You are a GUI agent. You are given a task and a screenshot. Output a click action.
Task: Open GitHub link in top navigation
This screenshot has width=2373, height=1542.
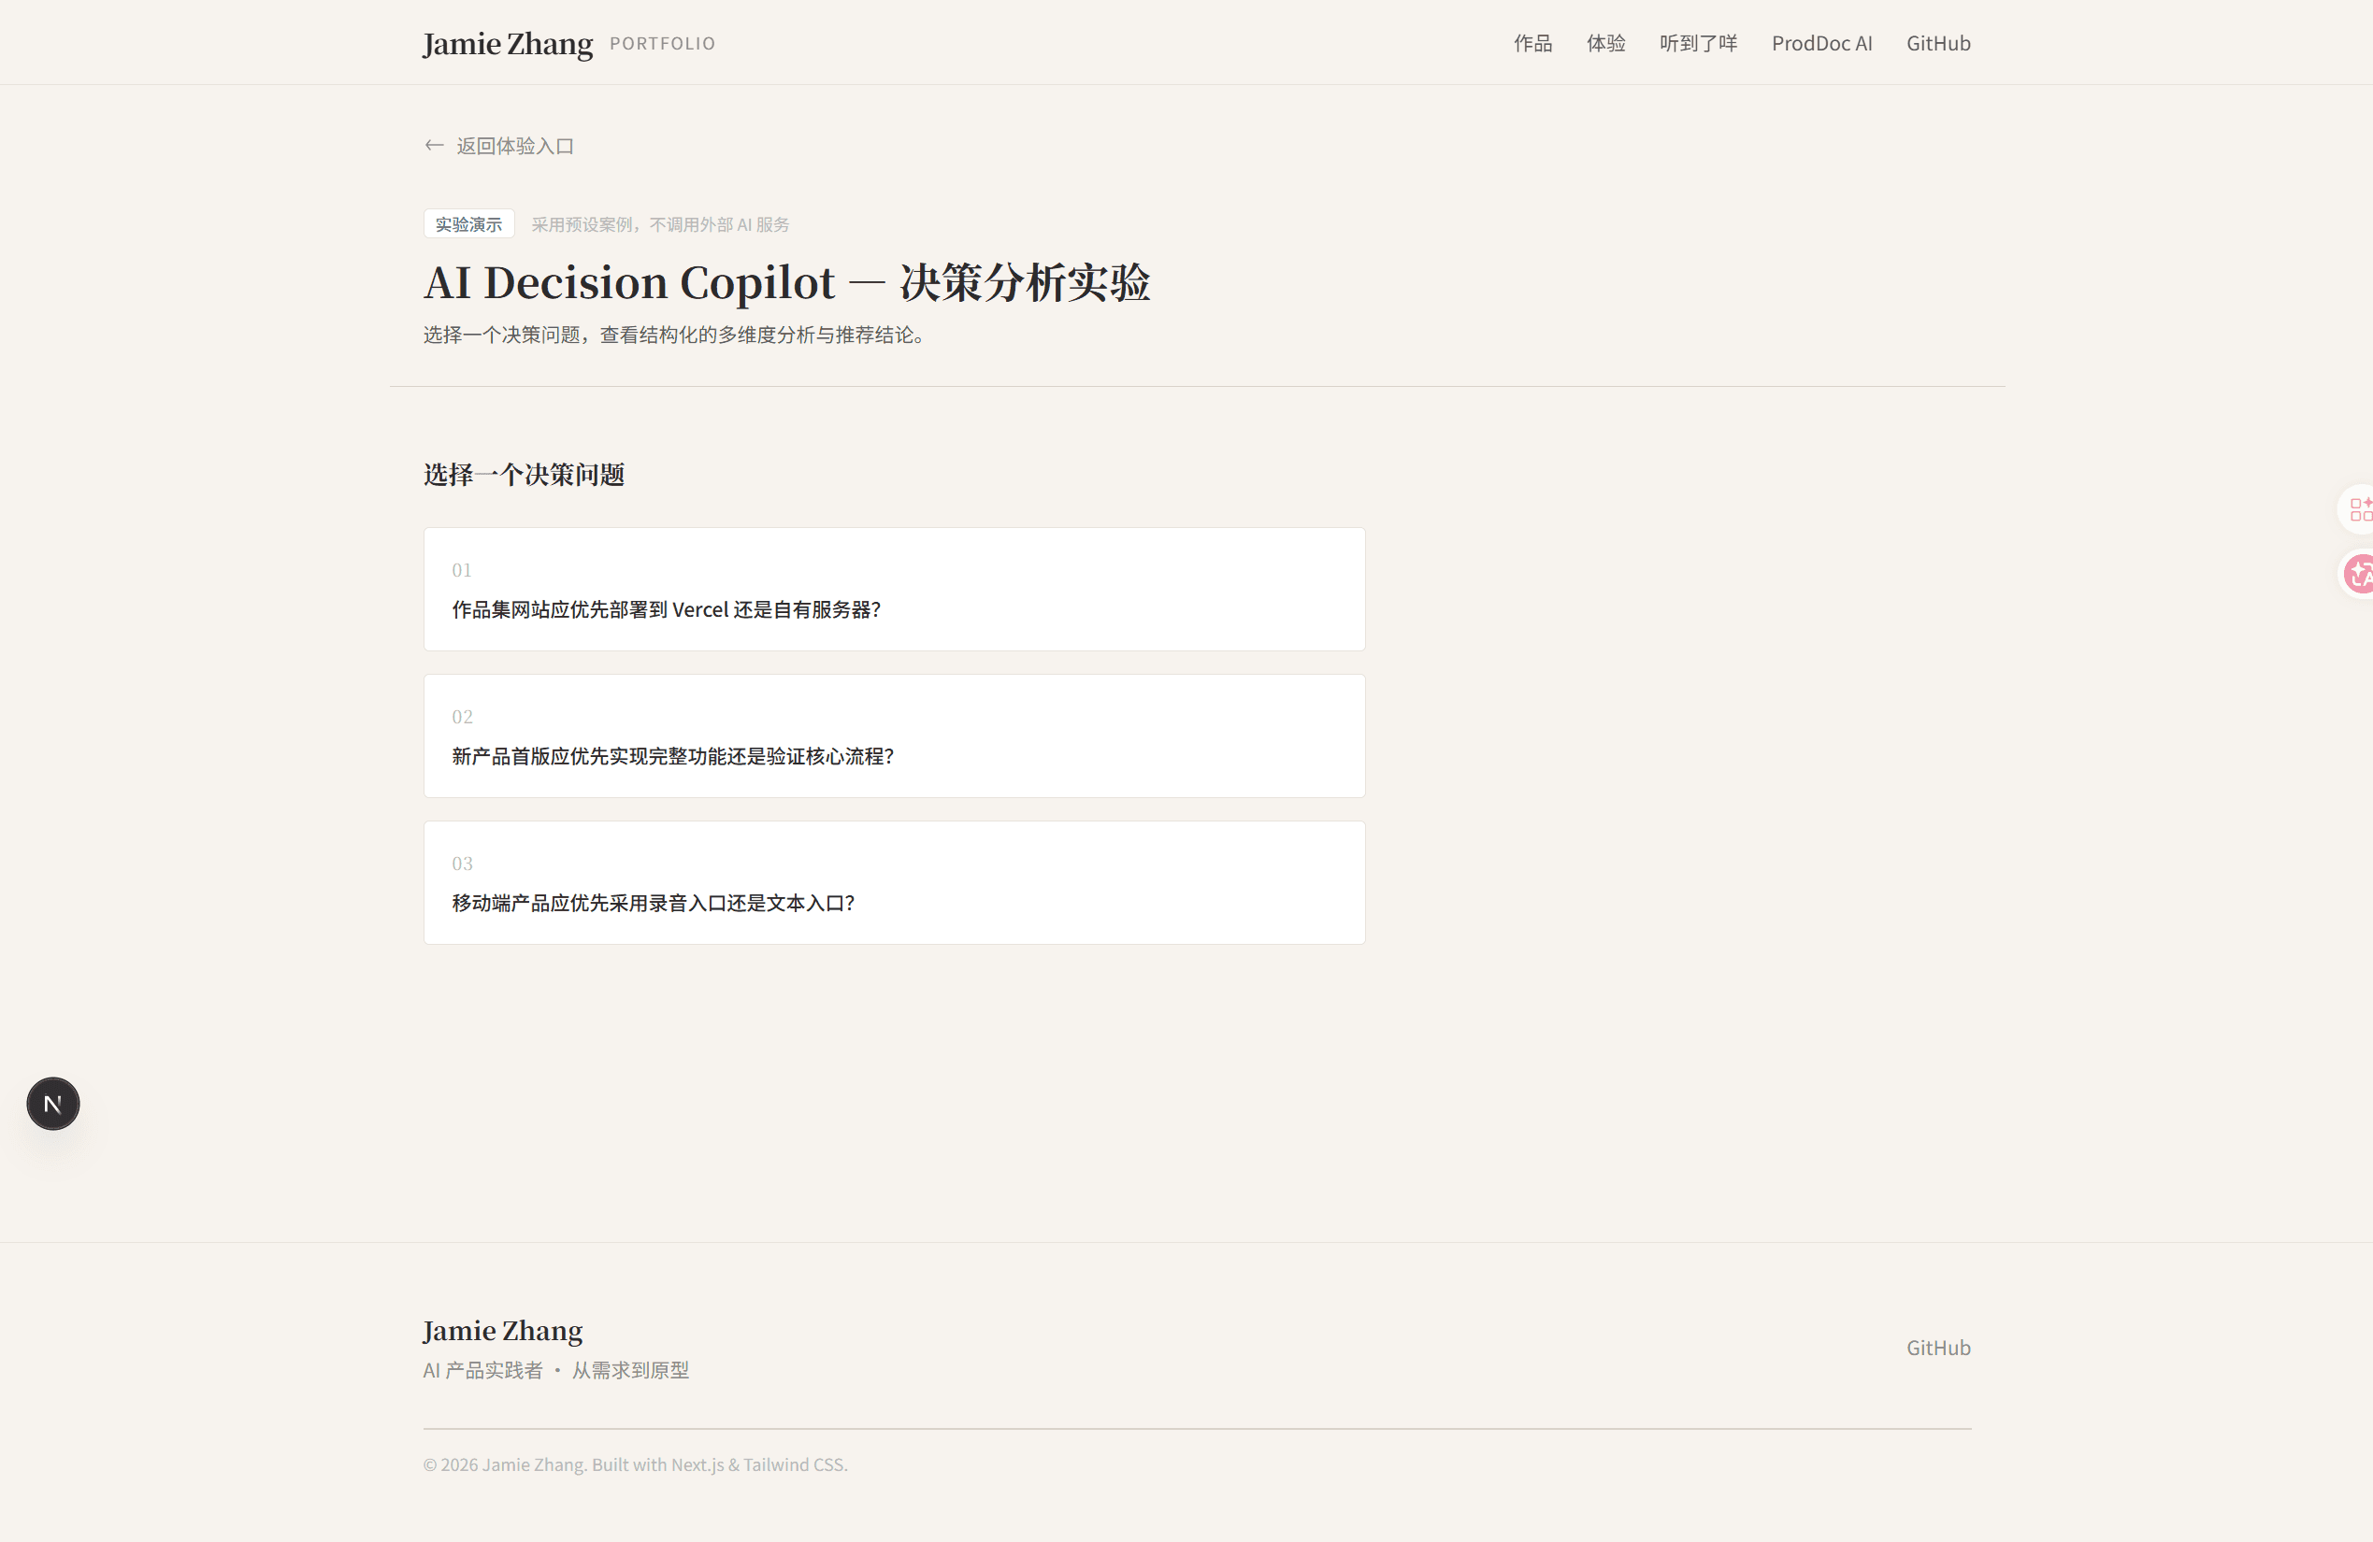(x=1938, y=43)
